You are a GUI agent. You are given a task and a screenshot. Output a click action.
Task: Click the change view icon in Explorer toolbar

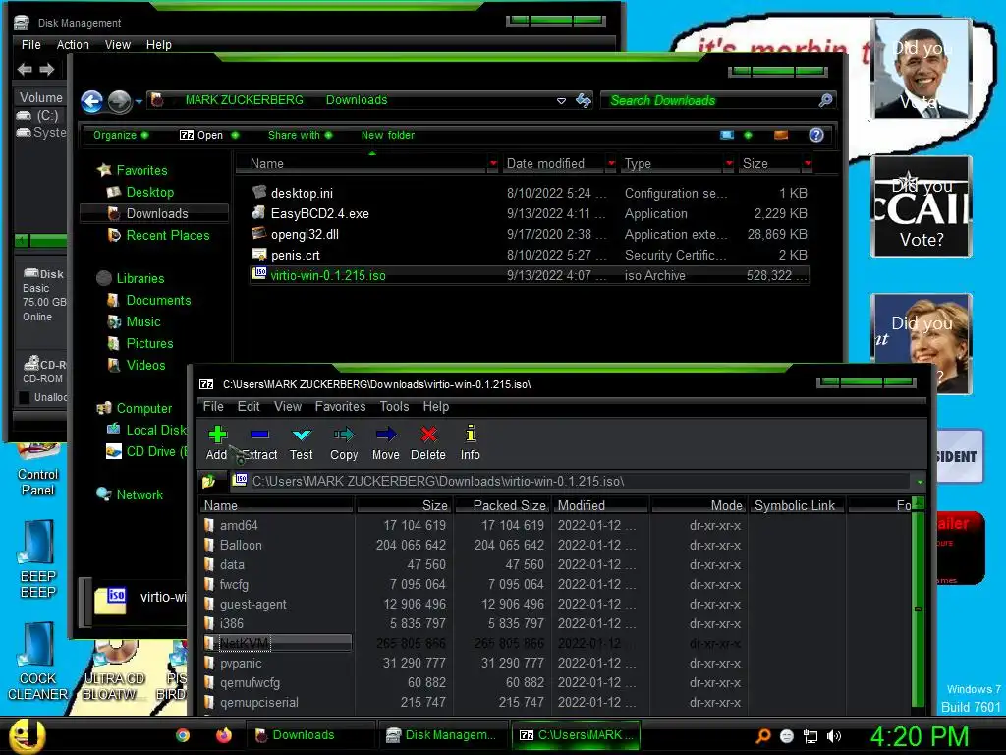click(x=727, y=135)
